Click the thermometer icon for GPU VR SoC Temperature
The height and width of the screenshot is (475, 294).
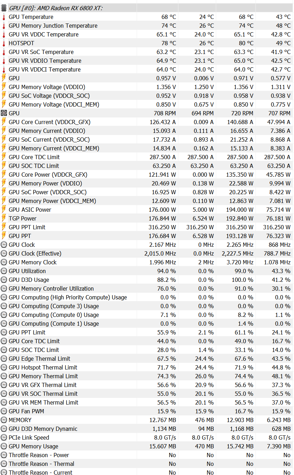(4, 52)
